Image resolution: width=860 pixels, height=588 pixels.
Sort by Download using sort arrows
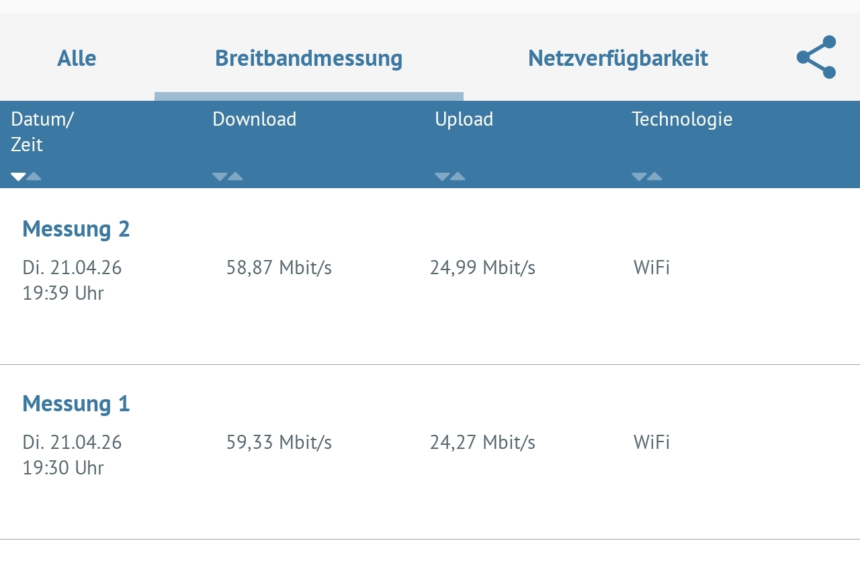coord(228,177)
